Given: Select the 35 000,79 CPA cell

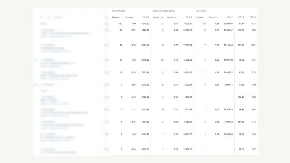Looking at the screenshot, I should click(x=188, y=30).
